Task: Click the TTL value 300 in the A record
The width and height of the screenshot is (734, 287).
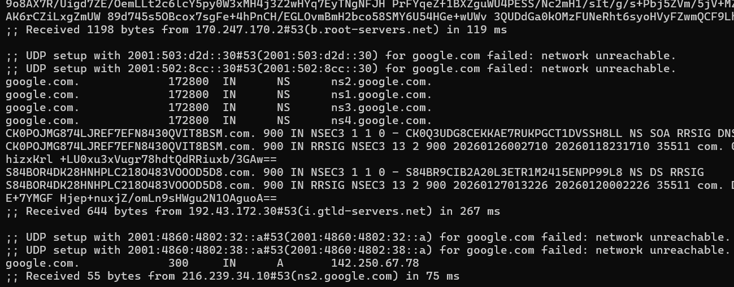Action: [179, 263]
